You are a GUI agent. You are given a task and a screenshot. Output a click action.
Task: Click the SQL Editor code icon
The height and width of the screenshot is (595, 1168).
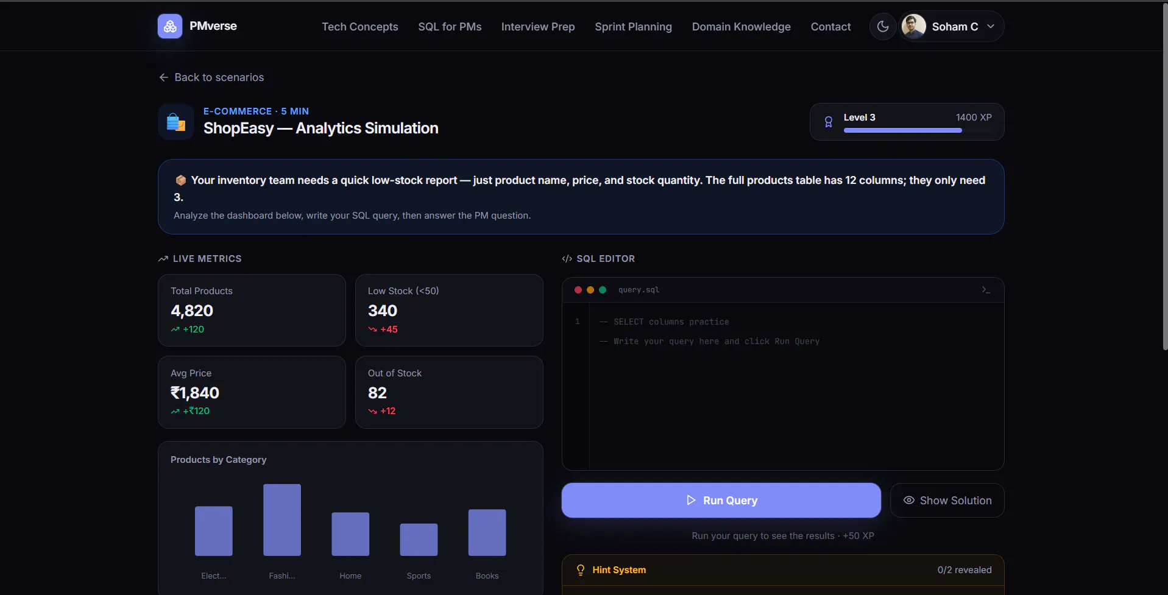tap(567, 259)
